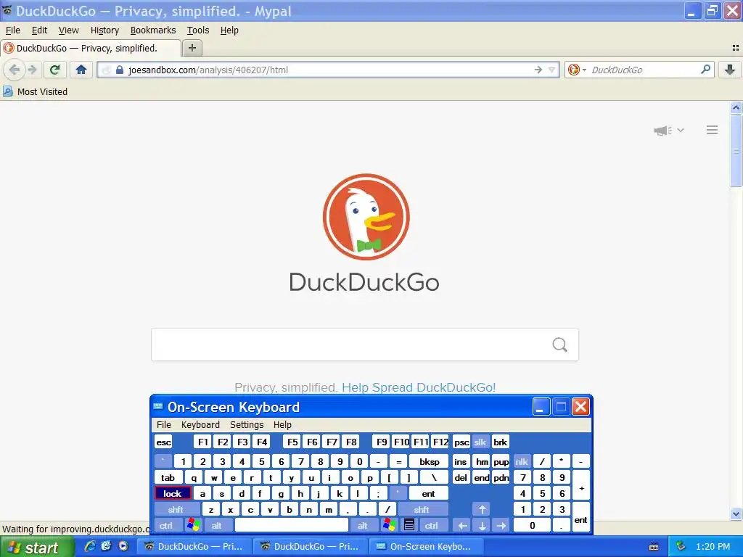Click the page scrollbar down arrow
Viewport: 743px width, 557px height.
(736, 513)
